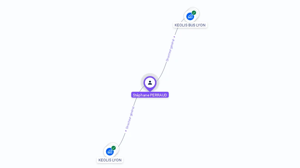Click the green verified badge on KEOLIS LYON
Image resolution: width=300 pixels, height=168 pixels.
point(114,148)
